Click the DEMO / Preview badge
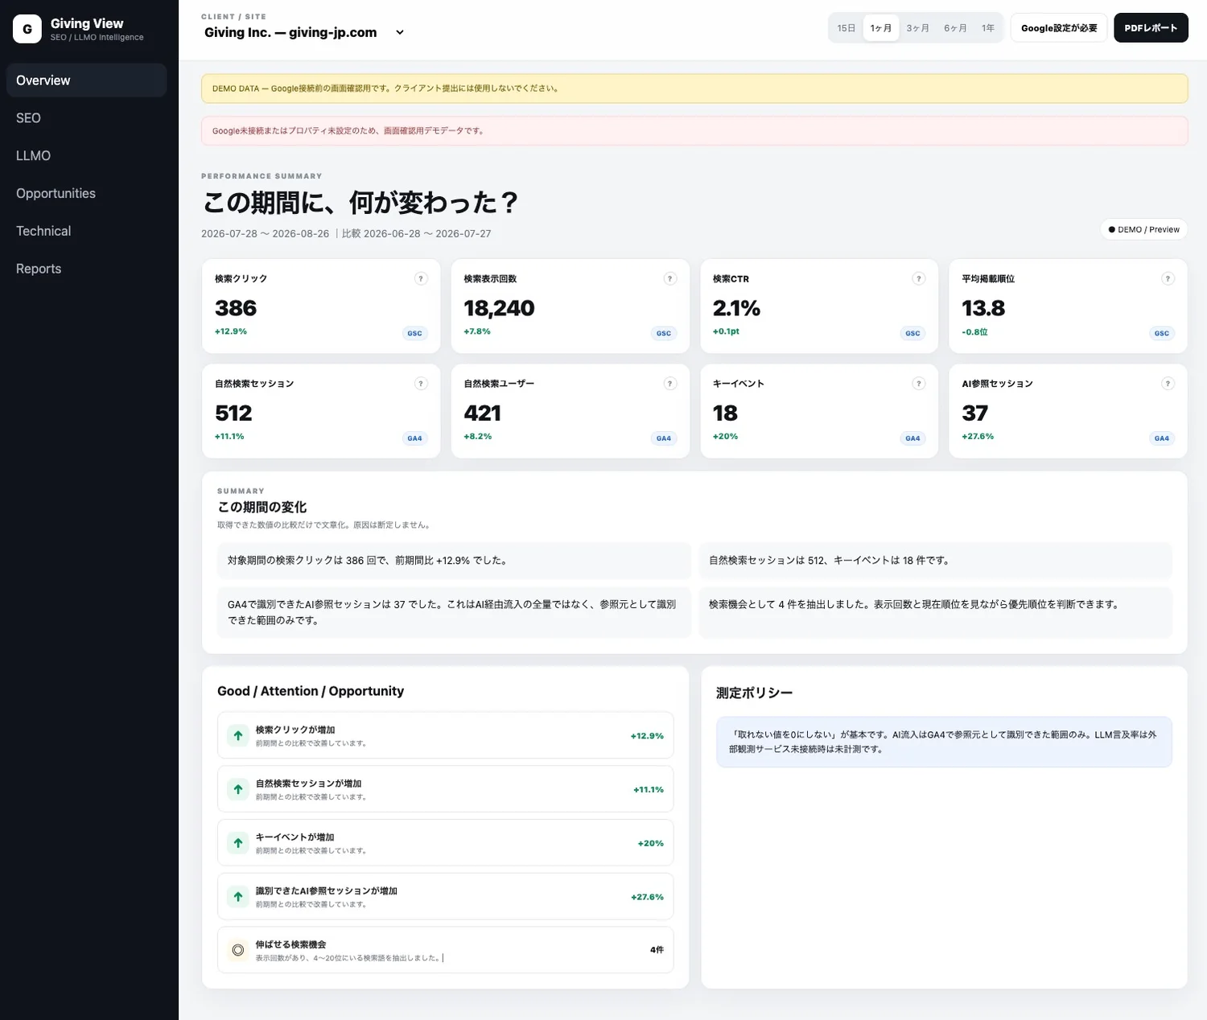The image size is (1207, 1020). click(1143, 229)
